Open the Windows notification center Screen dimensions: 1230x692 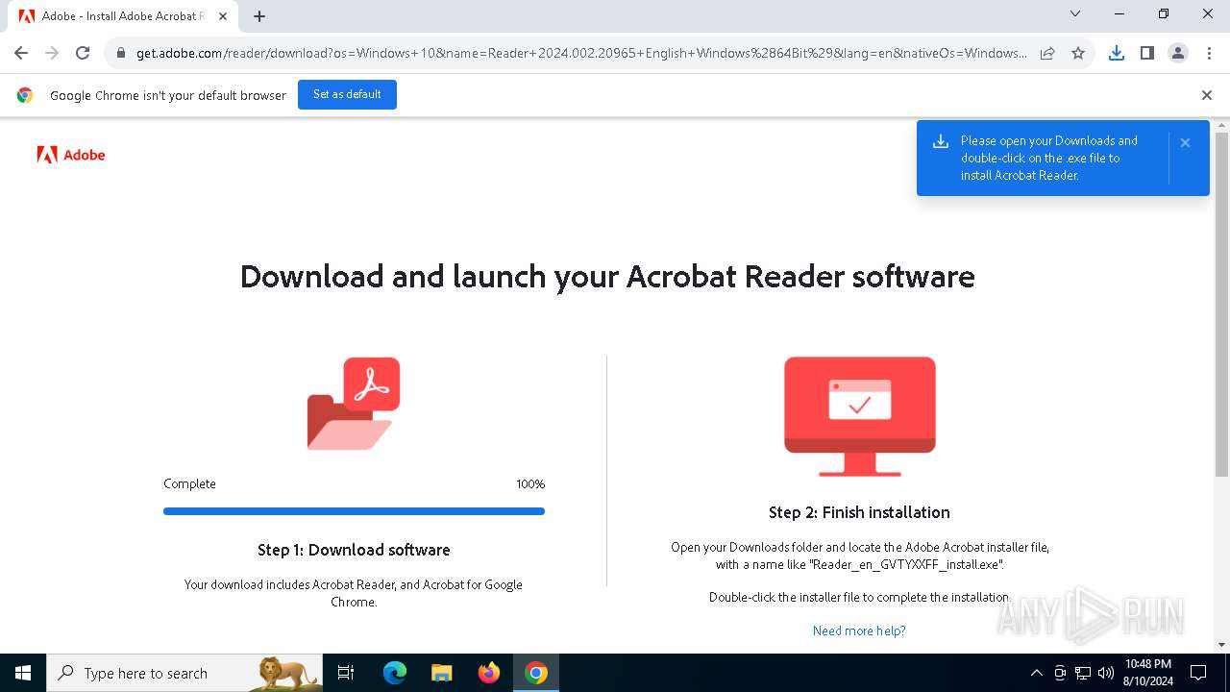pos(1198,673)
